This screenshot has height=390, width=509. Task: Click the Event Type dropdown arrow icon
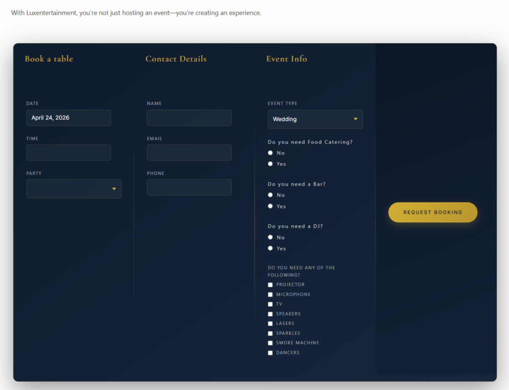(x=355, y=119)
